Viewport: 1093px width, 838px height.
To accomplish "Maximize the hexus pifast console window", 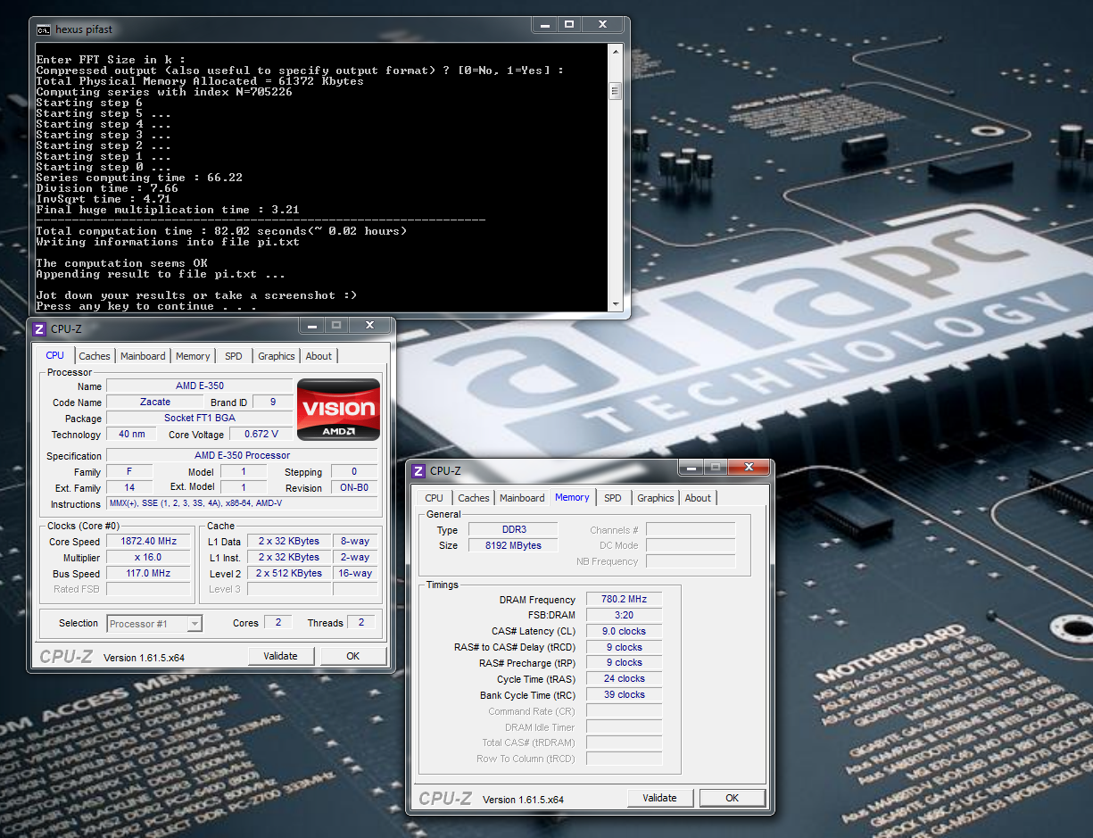I will point(568,24).
